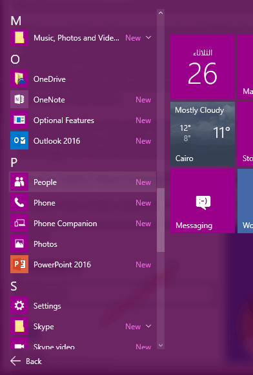253x375 pixels.
Task: Go Back from the all apps list
Action: (26, 361)
